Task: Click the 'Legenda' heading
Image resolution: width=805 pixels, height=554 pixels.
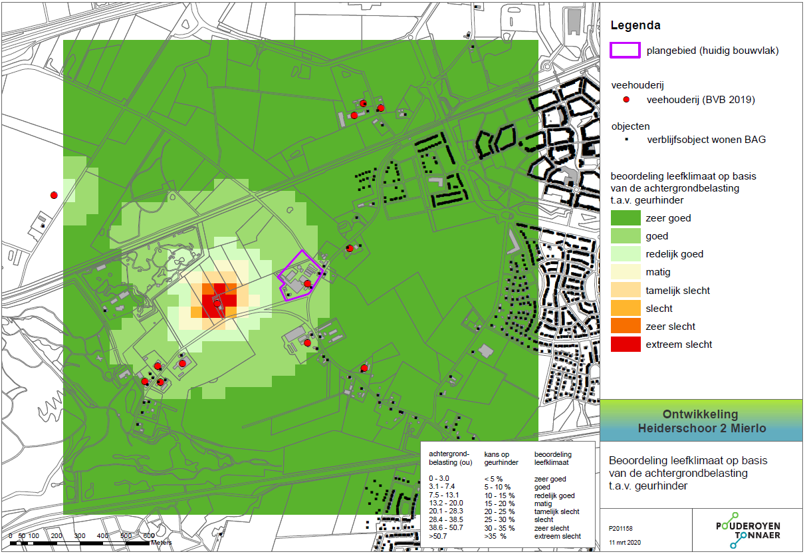Action: point(635,27)
